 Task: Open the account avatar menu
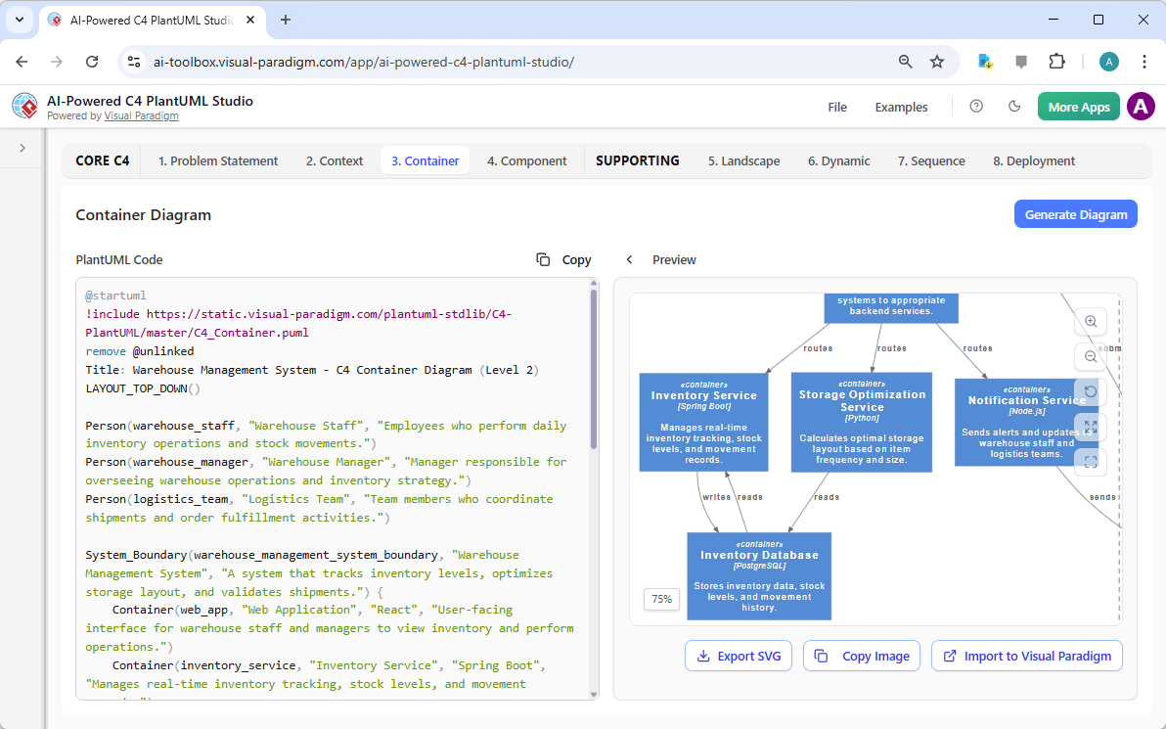[x=1141, y=107]
